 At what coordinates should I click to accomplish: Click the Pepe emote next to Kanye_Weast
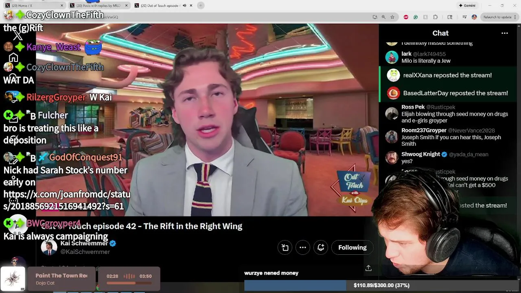93,47
